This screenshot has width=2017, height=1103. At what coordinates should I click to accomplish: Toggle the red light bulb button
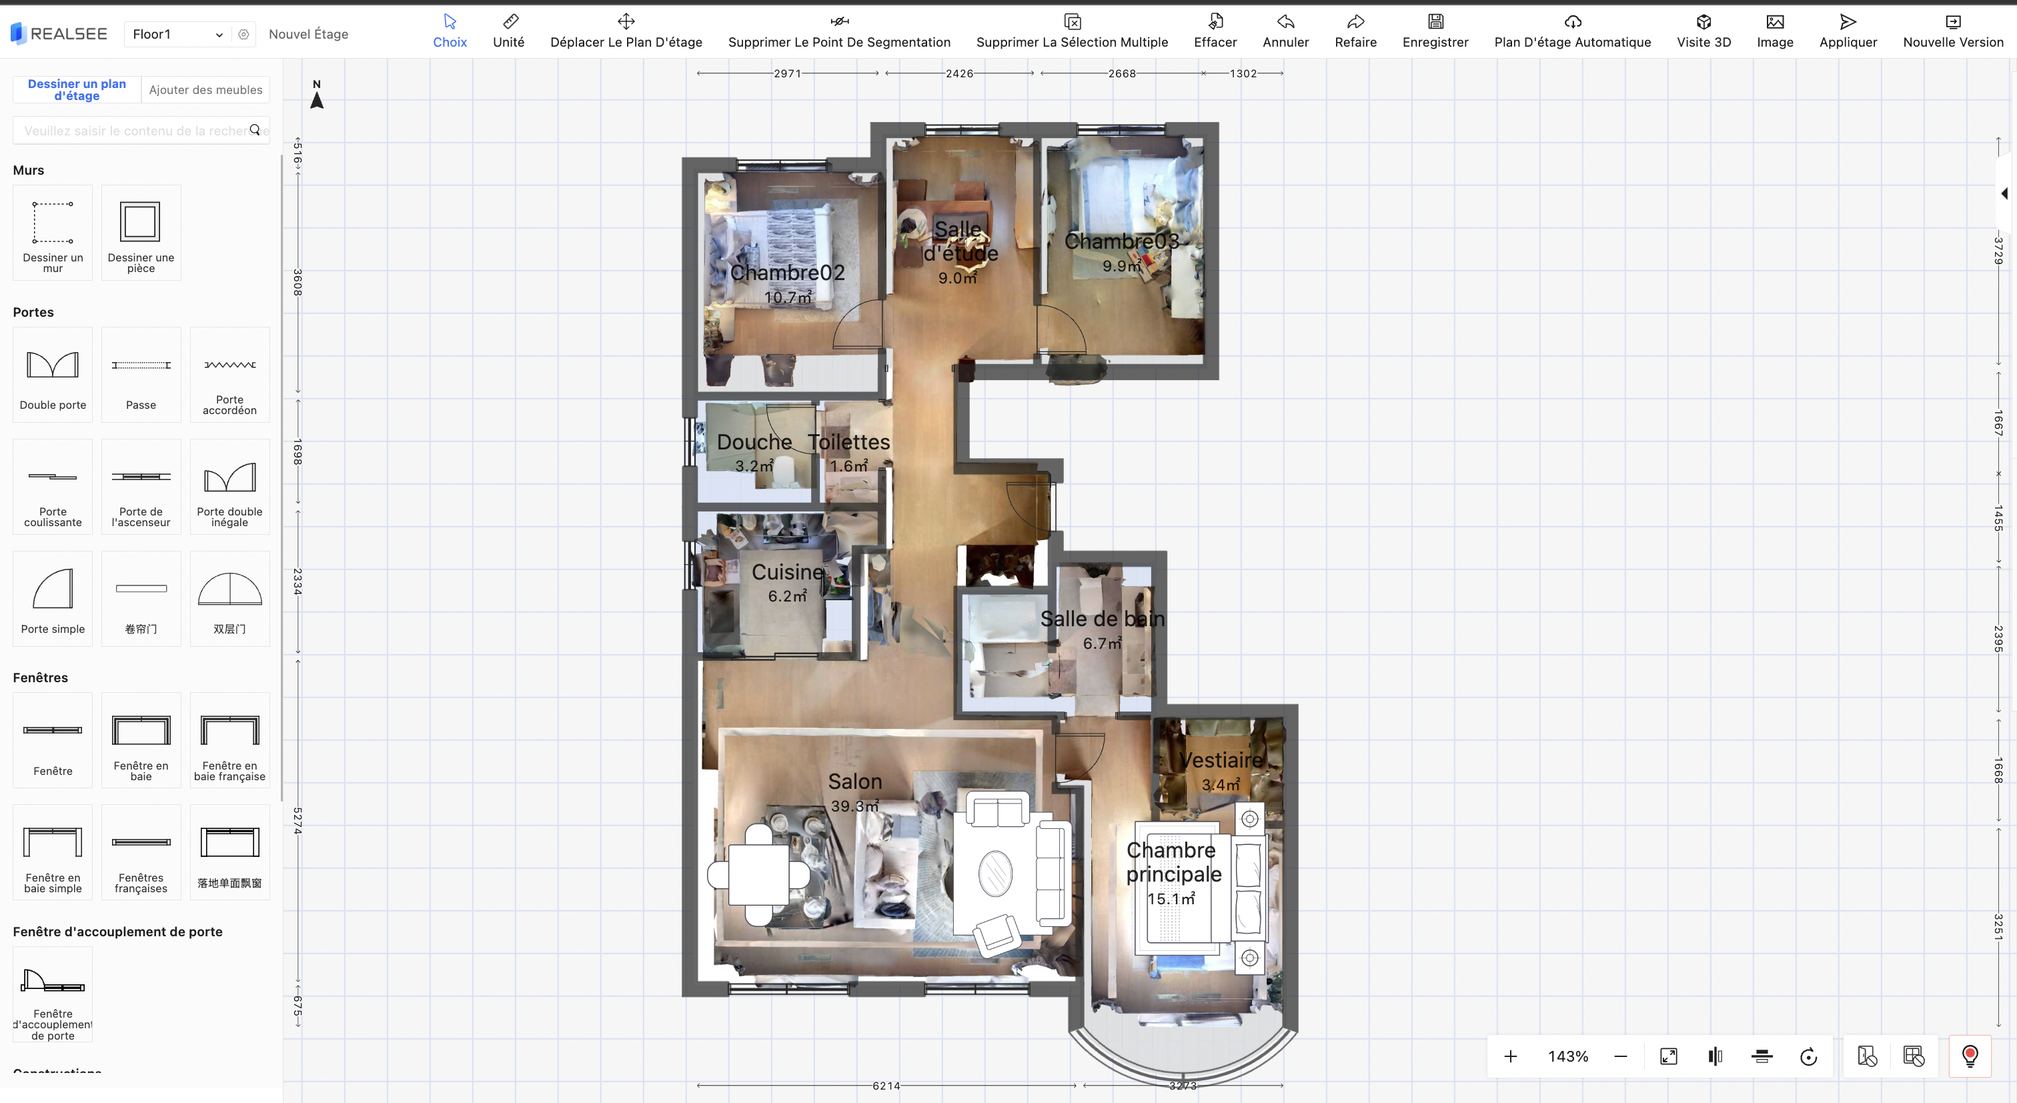pos(1970,1057)
